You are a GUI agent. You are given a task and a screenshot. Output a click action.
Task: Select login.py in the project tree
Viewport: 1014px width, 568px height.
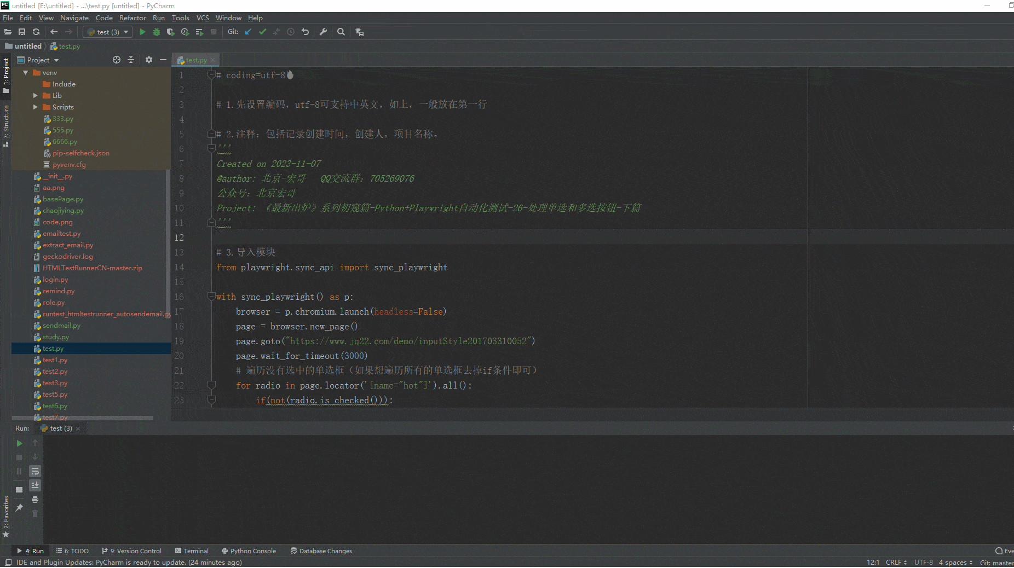(x=55, y=280)
